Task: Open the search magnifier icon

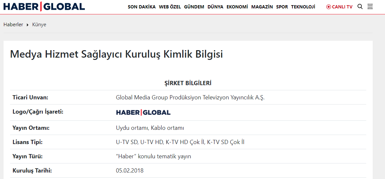Action: tap(360, 6)
